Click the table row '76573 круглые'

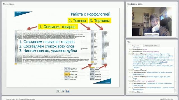(x=71, y=69)
